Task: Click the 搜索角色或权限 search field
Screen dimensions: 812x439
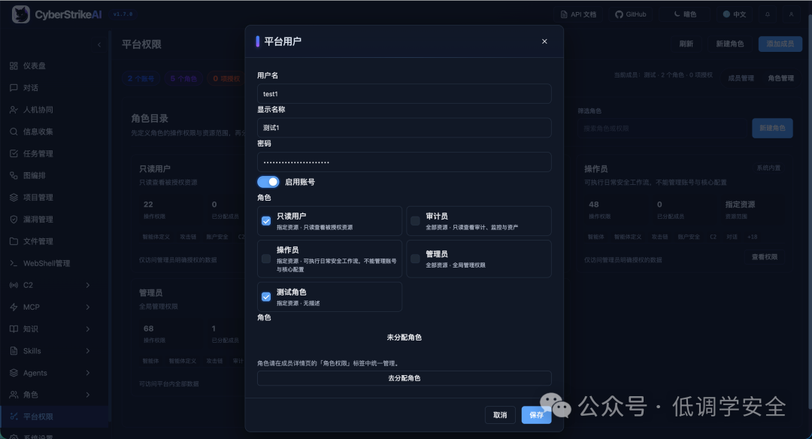Action: point(662,129)
